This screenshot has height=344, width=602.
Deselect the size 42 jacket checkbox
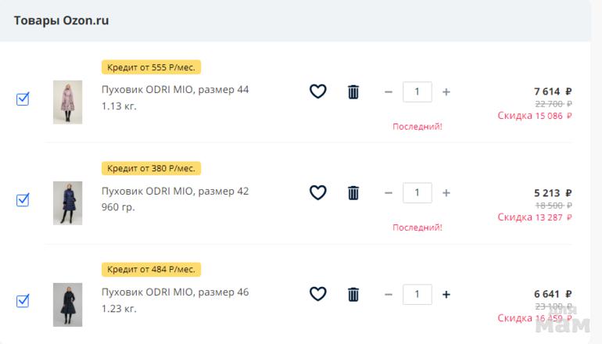[x=23, y=200]
